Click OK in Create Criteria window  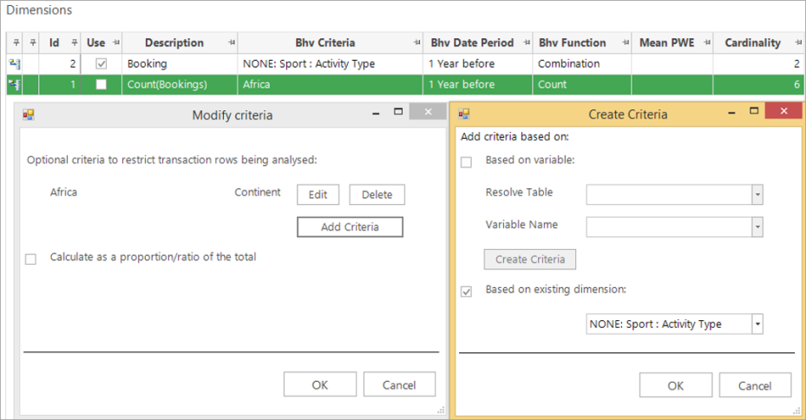coord(676,385)
